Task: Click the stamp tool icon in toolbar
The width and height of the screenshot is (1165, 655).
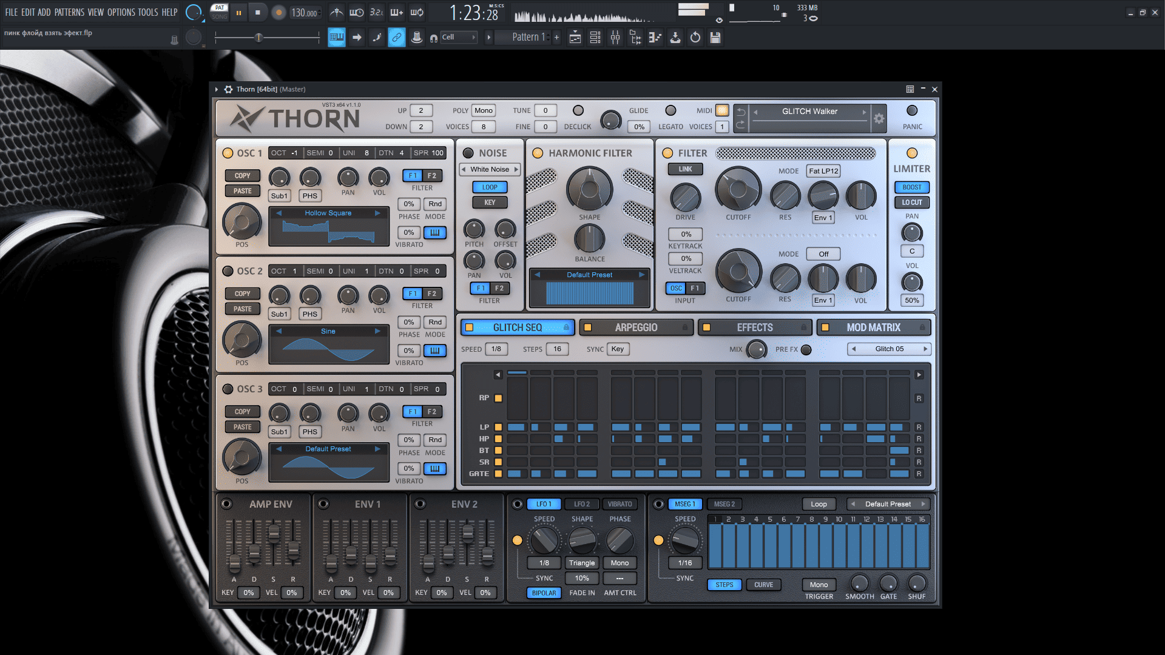Action: coord(417,38)
